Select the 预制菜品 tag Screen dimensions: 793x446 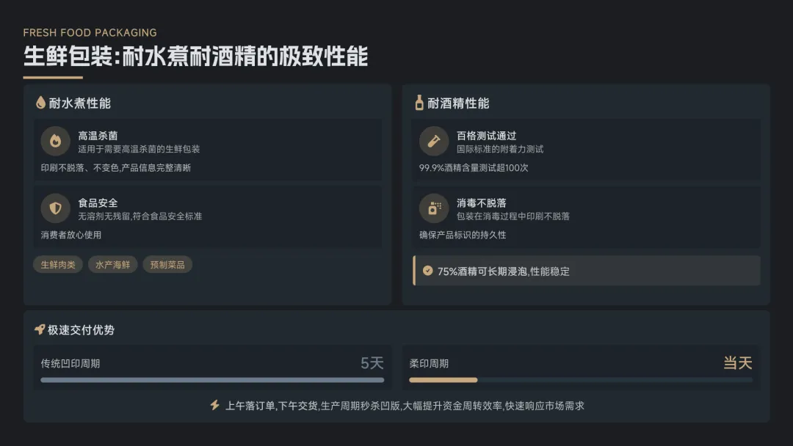167,265
